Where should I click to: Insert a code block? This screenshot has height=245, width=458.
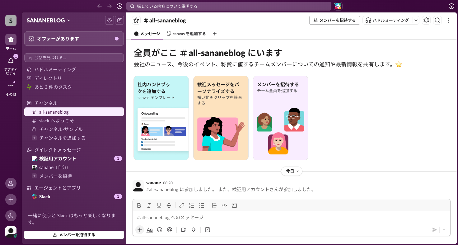pyautogui.click(x=235, y=205)
